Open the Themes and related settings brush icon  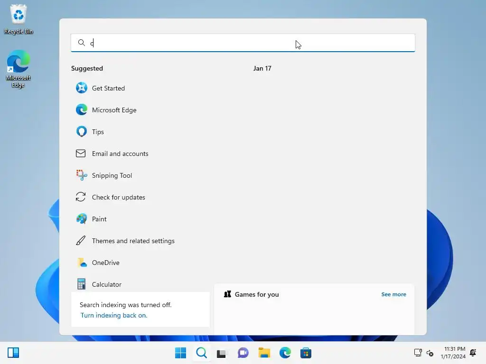(x=81, y=240)
